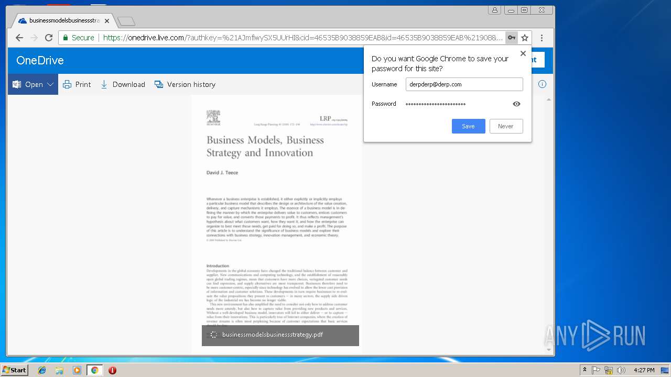
Task: Go forward in Chrome
Action: coord(34,38)
